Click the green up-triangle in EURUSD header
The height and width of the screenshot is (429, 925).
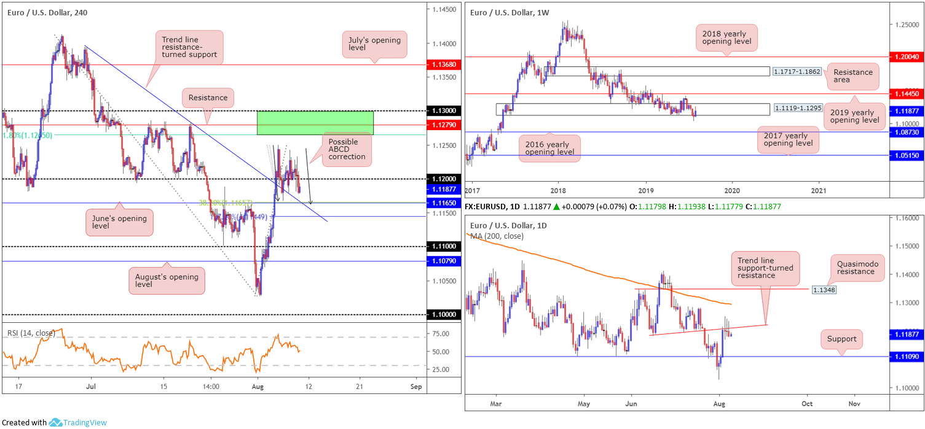click(x=557, y=207)
